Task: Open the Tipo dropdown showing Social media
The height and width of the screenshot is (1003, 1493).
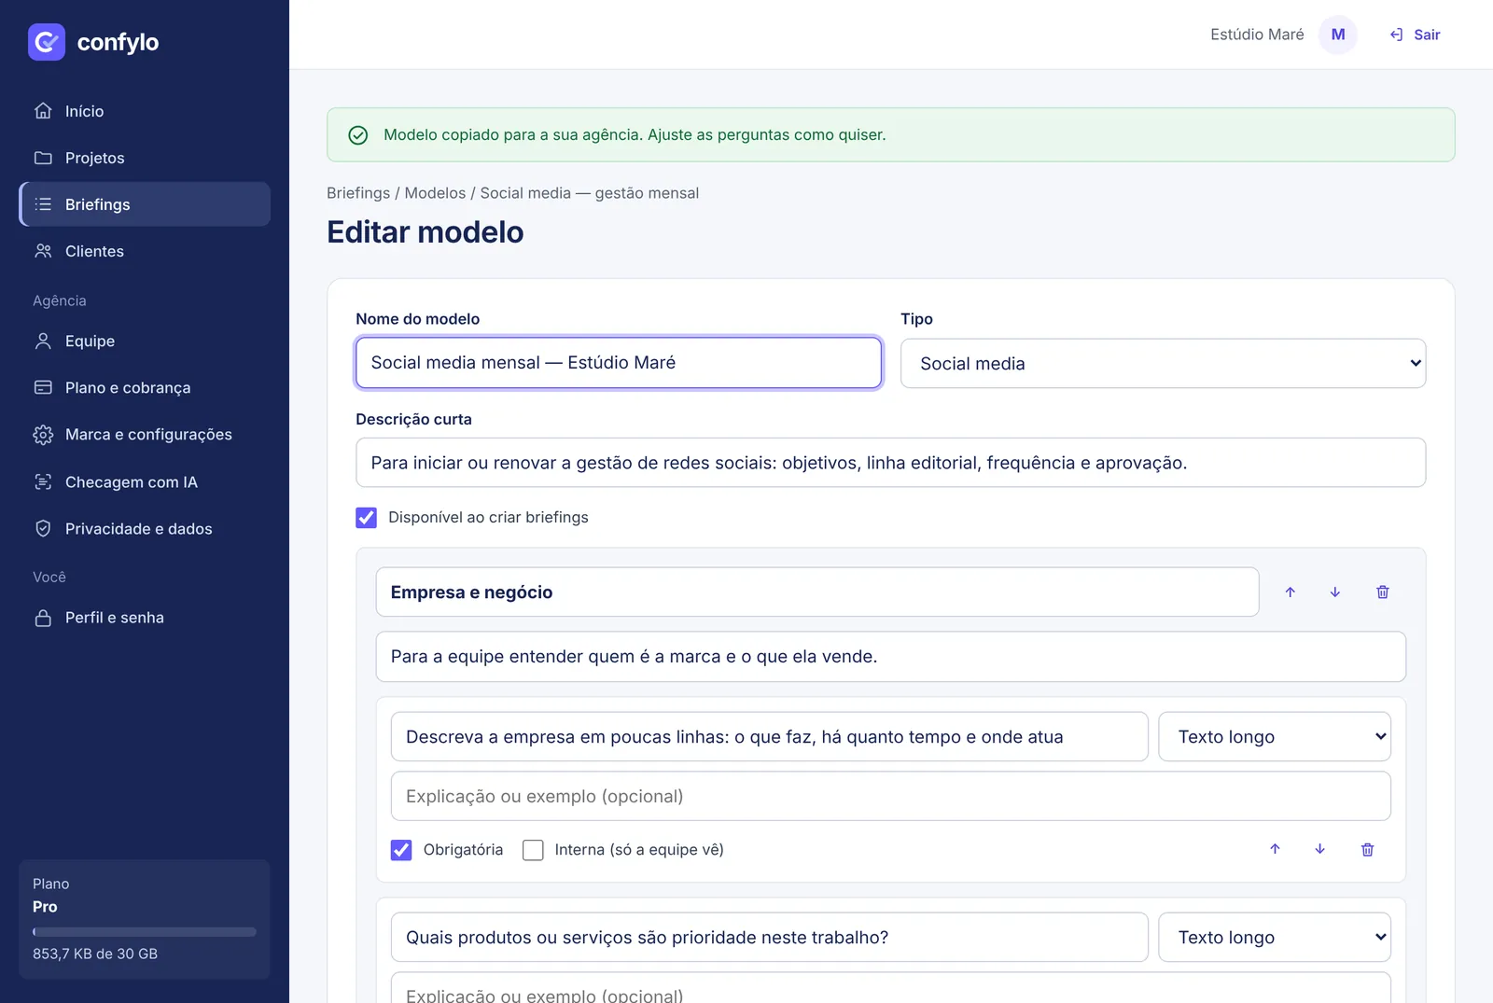Action: (x=1163, y=363)
